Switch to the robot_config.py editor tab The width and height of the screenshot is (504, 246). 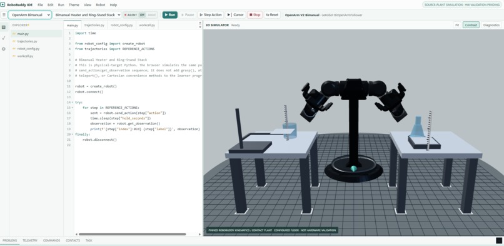pos(121,25)
